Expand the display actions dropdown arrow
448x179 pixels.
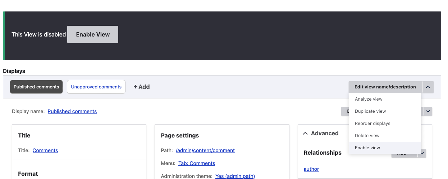pyautogui.click(x=428, y=111)
